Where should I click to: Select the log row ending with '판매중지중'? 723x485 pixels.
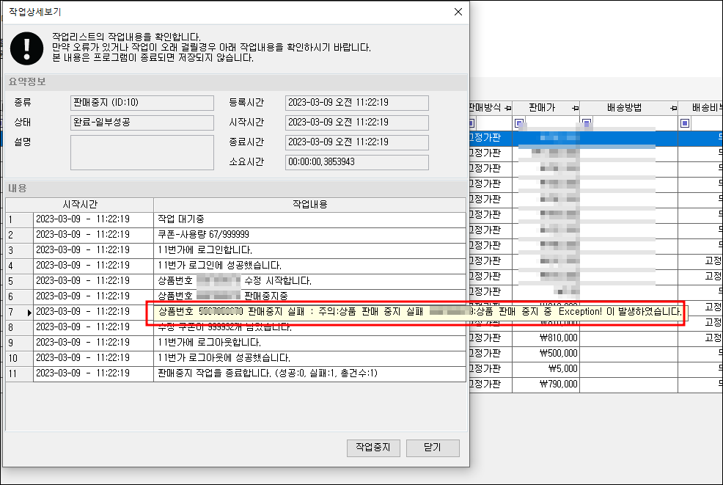[235, 296]
